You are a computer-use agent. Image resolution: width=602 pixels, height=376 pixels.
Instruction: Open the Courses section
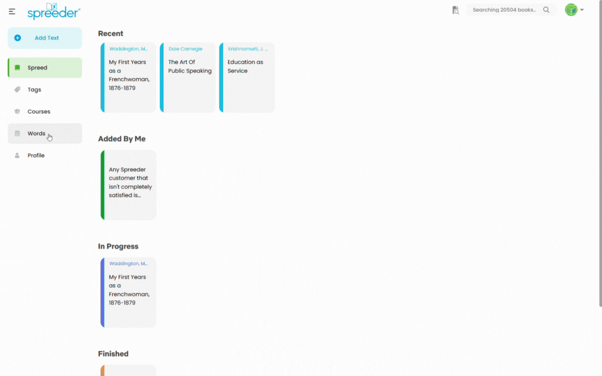point(45,112)
